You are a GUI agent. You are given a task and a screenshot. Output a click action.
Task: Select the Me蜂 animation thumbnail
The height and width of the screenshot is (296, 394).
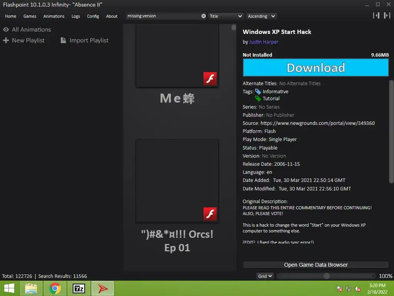click(x=177, y=55)
